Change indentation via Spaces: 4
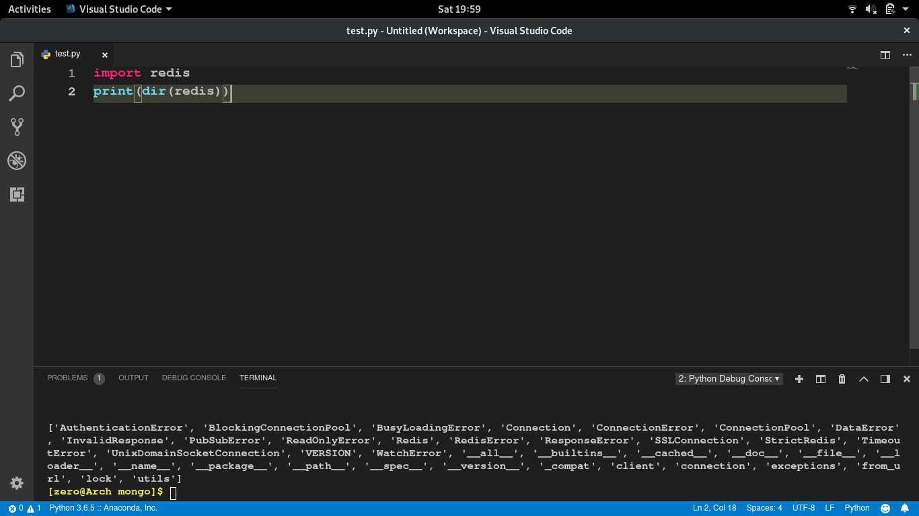The height and width of the screenshot is (516, 919). 764,509
